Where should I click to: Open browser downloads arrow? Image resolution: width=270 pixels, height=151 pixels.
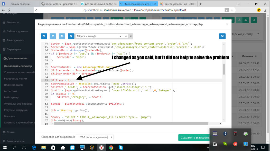(265, 10)
